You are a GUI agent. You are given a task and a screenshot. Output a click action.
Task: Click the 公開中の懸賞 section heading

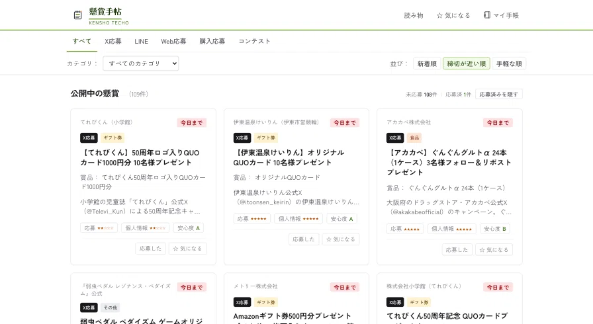pos(95,94)
